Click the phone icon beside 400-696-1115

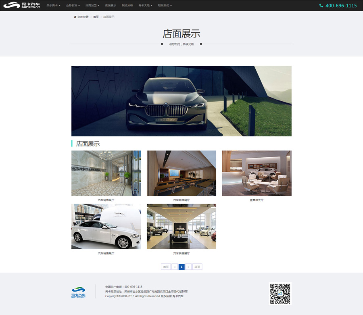[x=321, y=6]
